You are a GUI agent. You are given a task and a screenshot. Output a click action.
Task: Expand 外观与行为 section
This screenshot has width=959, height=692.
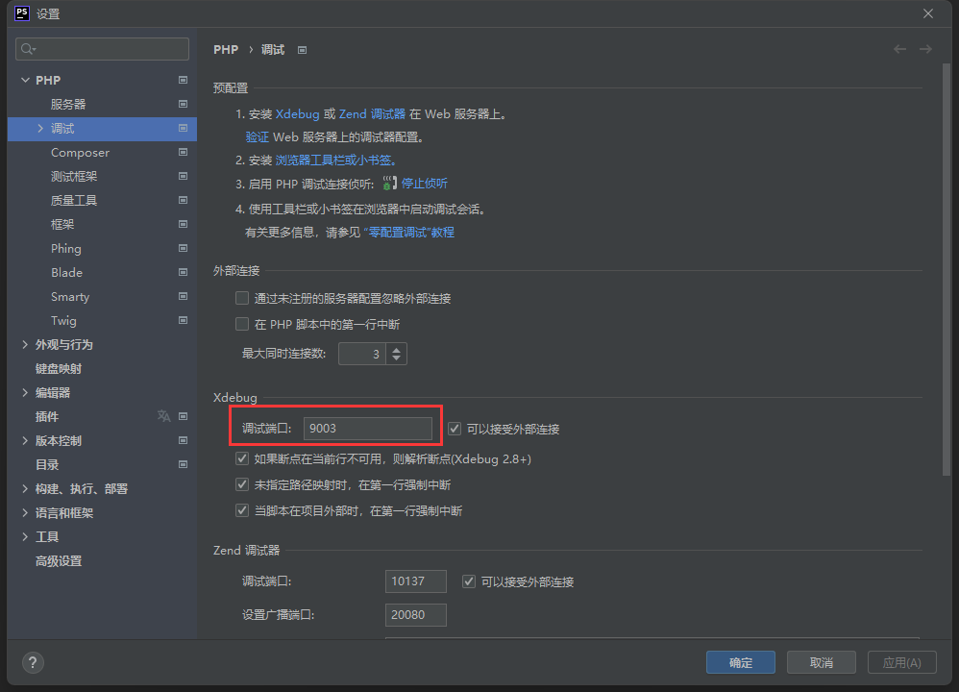[25, 344]
